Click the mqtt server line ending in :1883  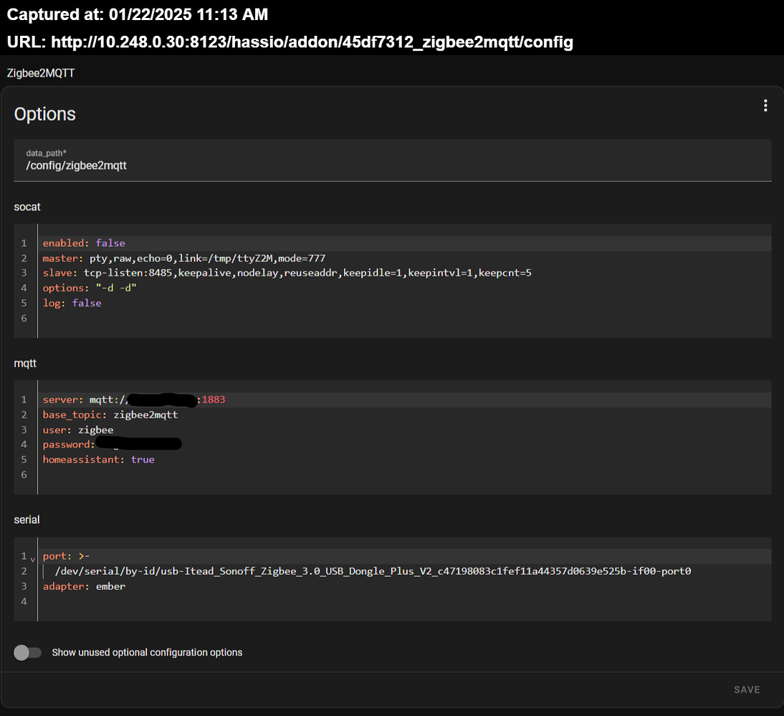pos(133,399)
